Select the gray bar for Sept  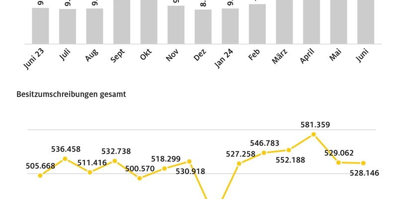[122, 22]
